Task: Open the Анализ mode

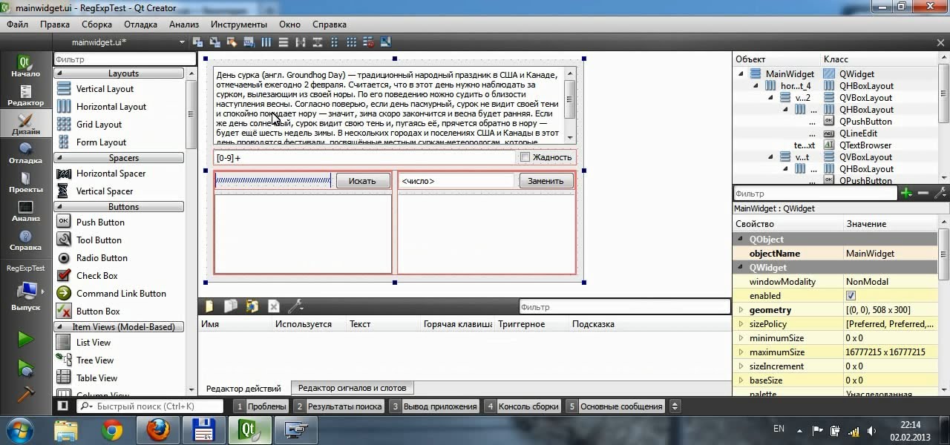Action: [x=25, y=211]
